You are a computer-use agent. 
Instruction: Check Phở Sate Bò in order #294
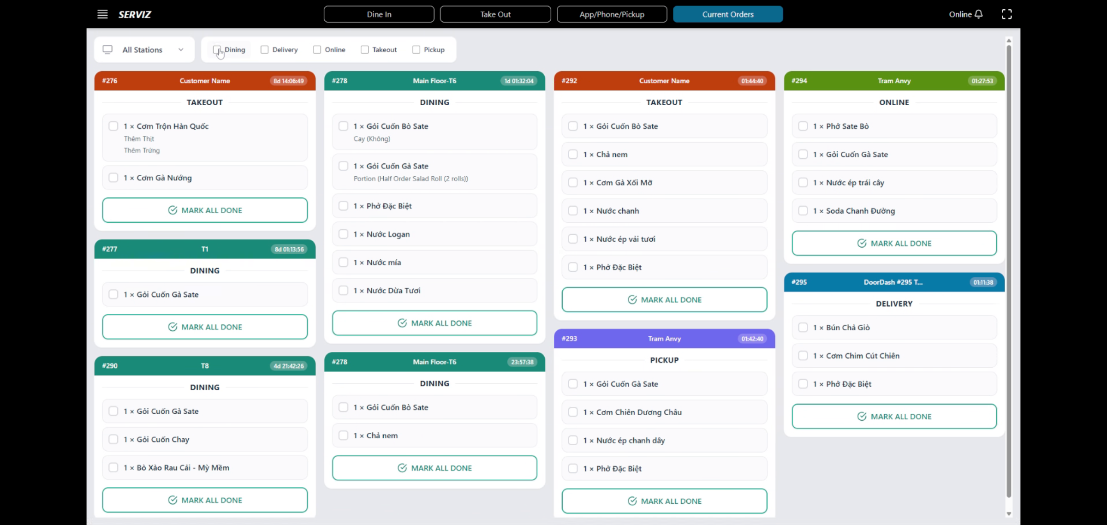point(803,126)
